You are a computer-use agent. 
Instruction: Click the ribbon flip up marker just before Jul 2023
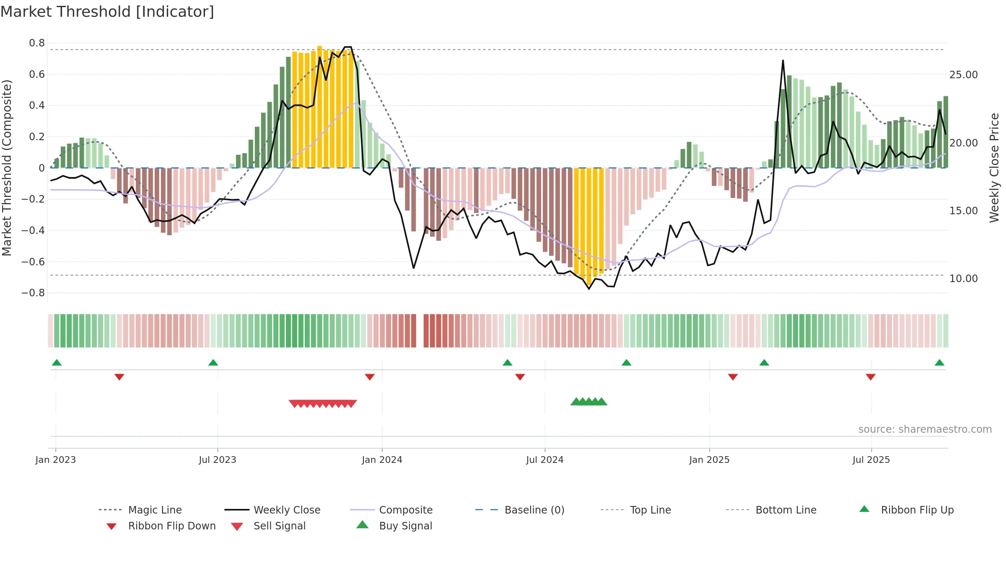pyautogui.click(x=213, y=362)
